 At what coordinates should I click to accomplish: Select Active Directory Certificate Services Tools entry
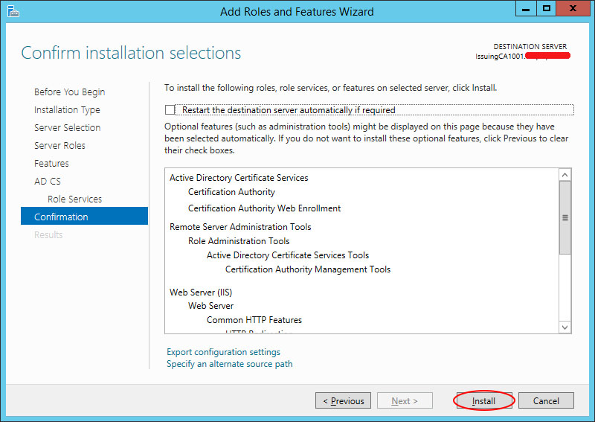[x=288, y=255]
